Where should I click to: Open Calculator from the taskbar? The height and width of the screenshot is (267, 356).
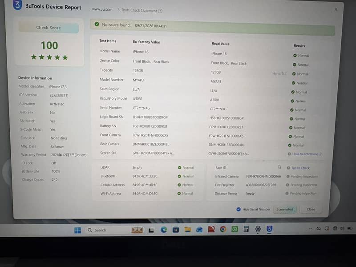246,229
